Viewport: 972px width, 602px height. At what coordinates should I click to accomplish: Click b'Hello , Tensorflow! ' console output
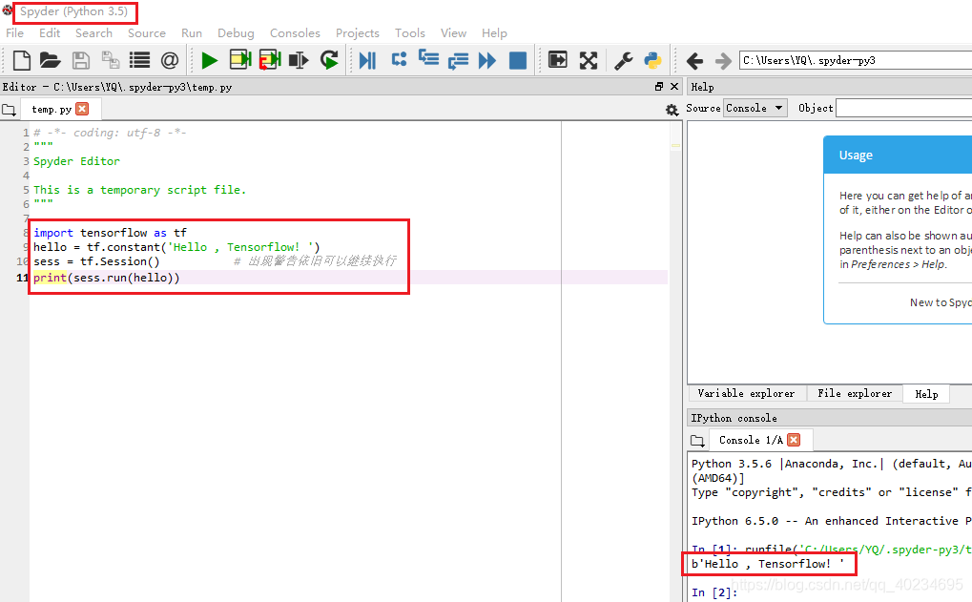click(x=768, y=564)
